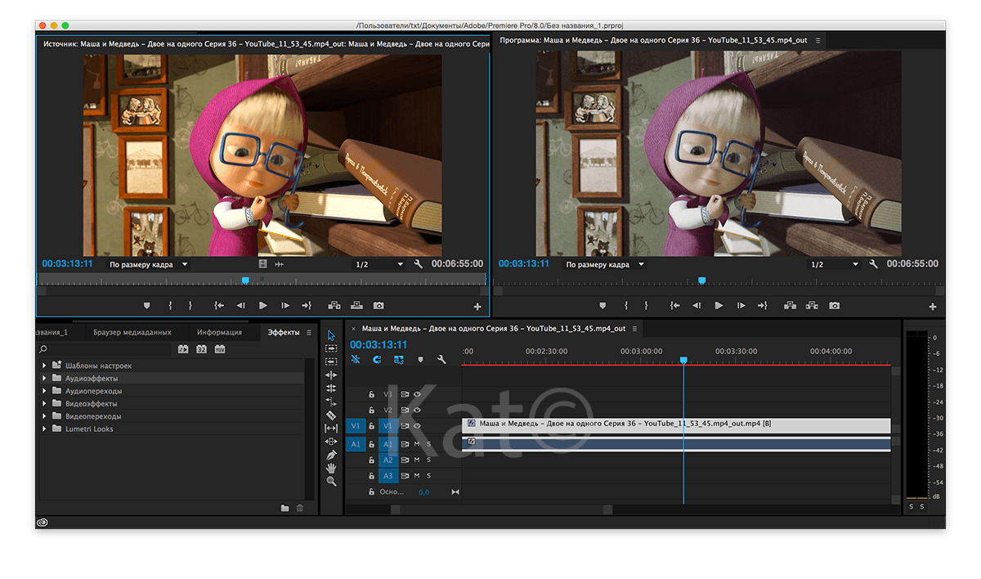Open timeline sequence panel menu
Viewport: 981px width, 579px height.
click(635, 328)
